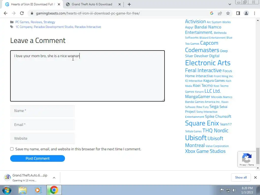Open the Xbox Game Studios tag link
The image size is (260, 195).
tap(205, 151)
